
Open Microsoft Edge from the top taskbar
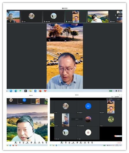(x=16, y=91)
